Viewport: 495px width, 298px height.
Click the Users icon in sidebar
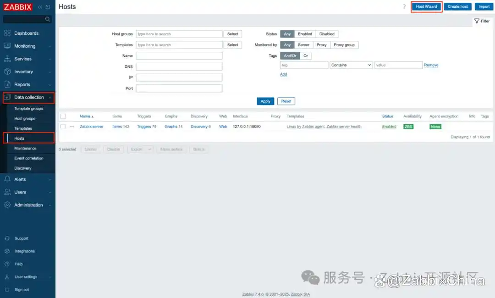coord(7,192)
